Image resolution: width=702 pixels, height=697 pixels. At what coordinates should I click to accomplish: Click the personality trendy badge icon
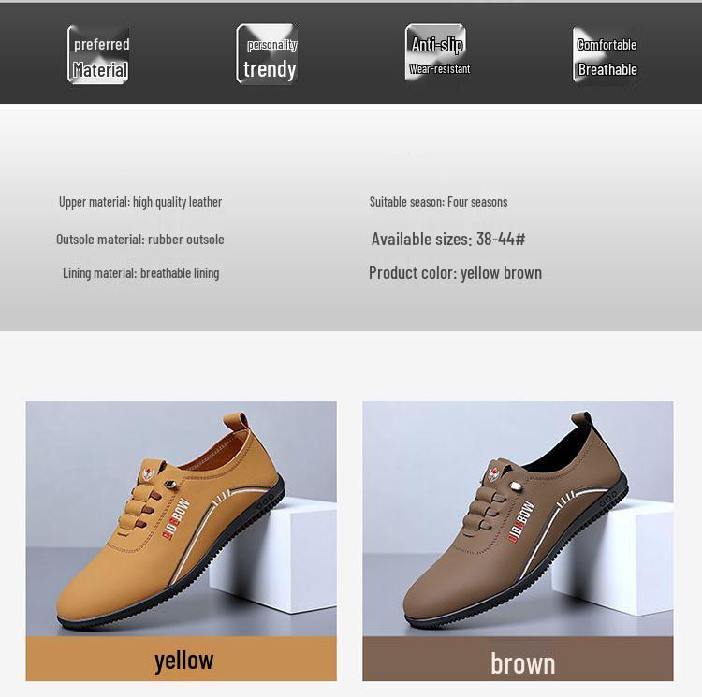pos(268,54)
